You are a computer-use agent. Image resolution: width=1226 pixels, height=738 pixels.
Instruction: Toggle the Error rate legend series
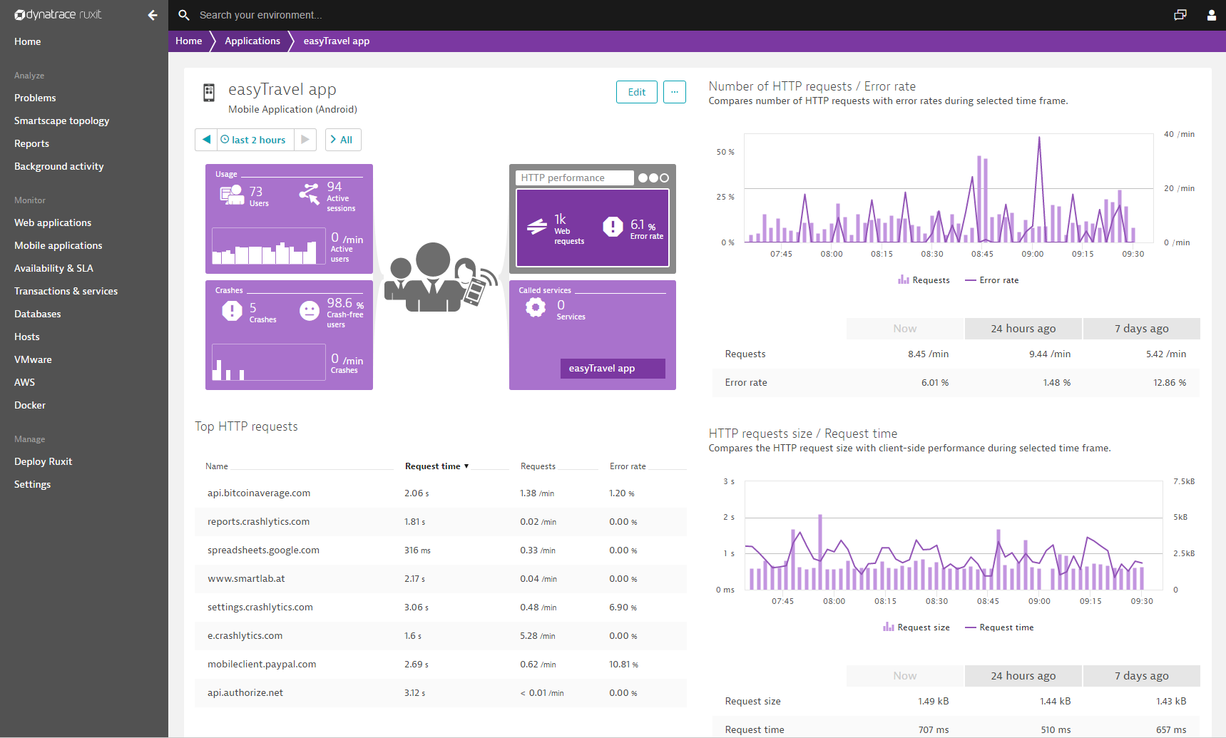(x=992, y=280)
